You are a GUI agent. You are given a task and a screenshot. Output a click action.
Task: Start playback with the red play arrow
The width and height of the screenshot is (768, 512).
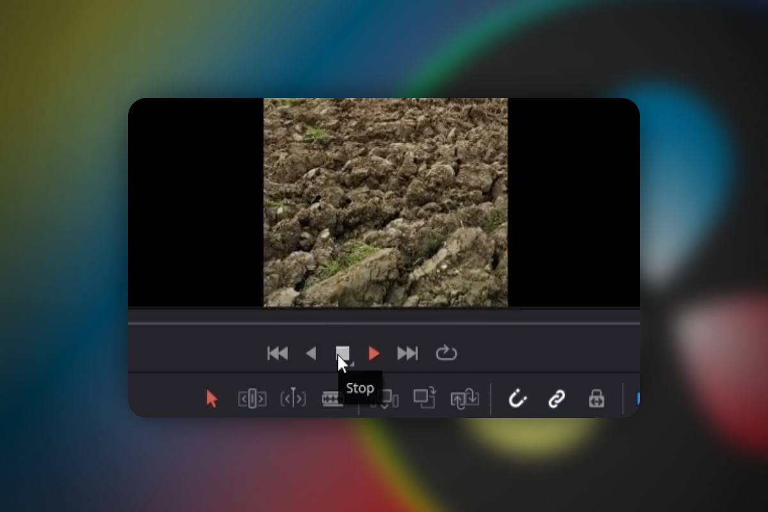(x=374, y=353)
